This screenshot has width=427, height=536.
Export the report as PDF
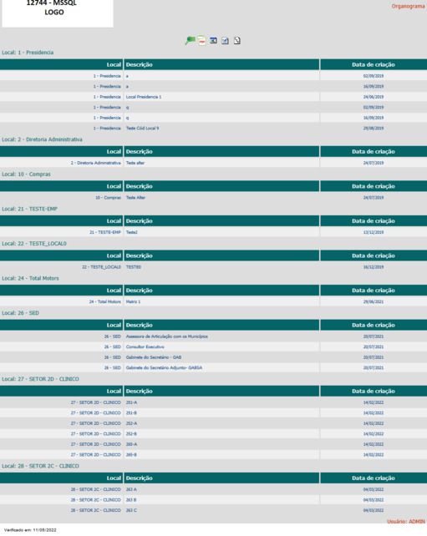(202, 41)
